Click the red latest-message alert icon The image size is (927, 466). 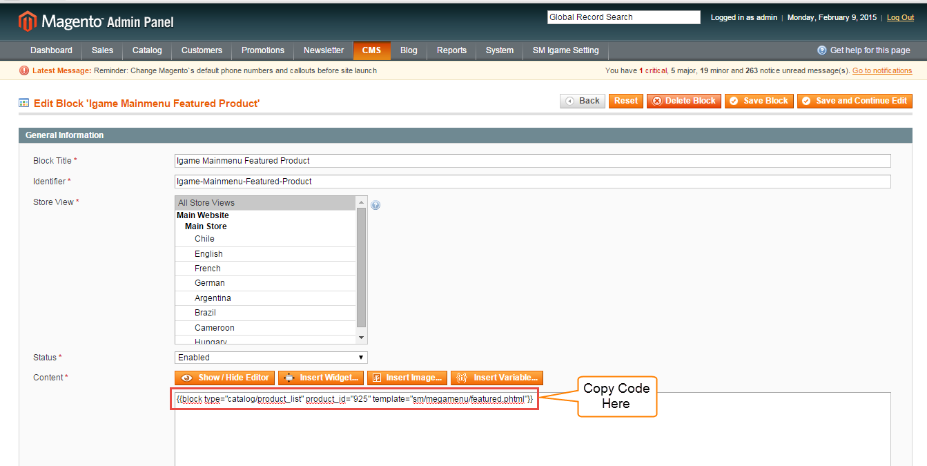pos(24,70)
